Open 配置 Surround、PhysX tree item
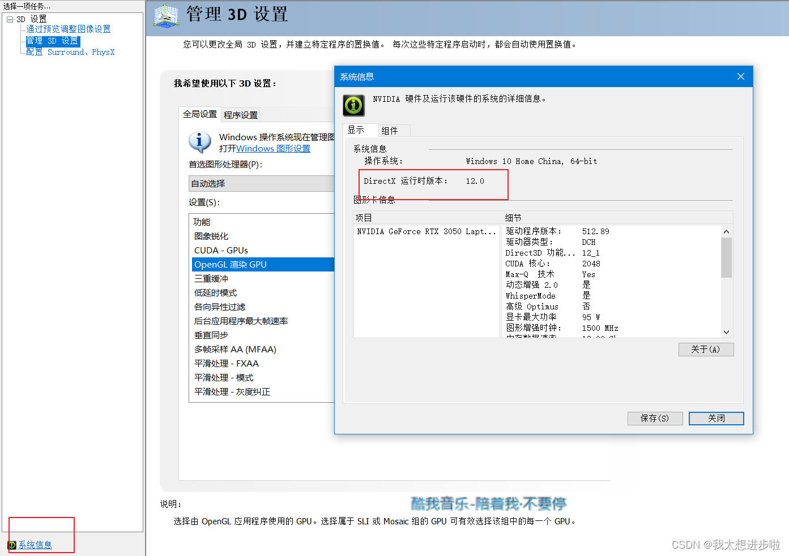789x556 pixels. [x=70, y=52]
